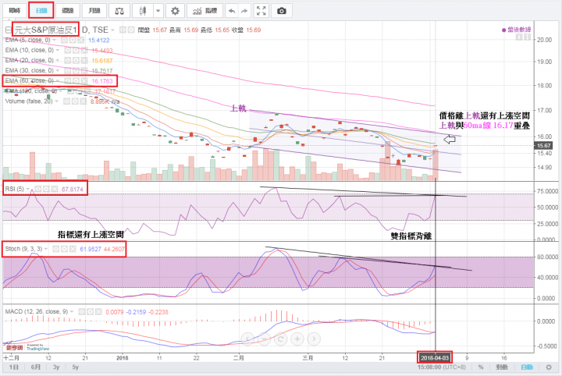This screenshot has height=376, width=562.
Task: Expand the Stoch (9, 3, 3) indicator dropdown
Action: click(44, 249)
